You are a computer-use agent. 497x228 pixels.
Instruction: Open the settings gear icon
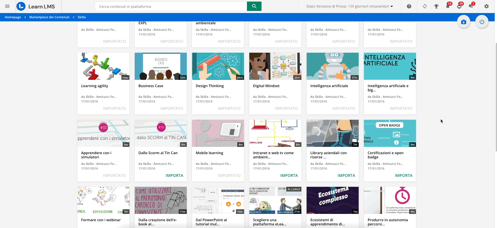(x=486, y=6)
